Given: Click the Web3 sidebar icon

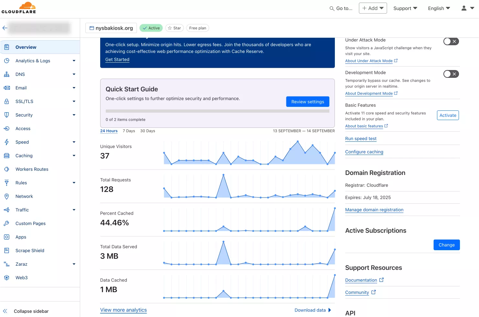Looking at the screenshot, I should (6, 278).
